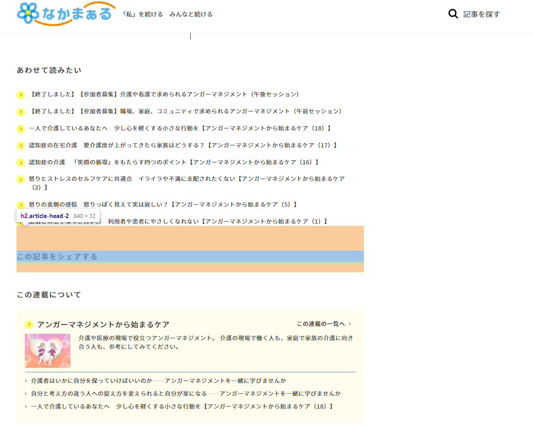Click the yellow arrow beside アンガーマネジメントから始まるケア heading
534x426 pixels.
coord(28,324)
